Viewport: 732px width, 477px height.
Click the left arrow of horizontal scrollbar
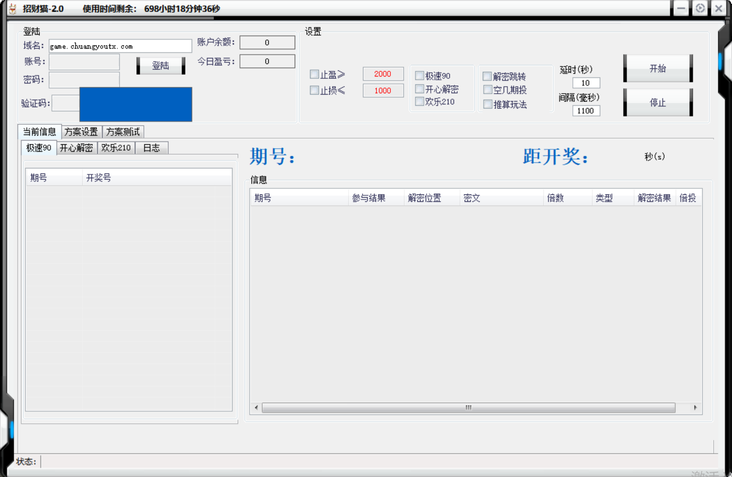point(256,407)
